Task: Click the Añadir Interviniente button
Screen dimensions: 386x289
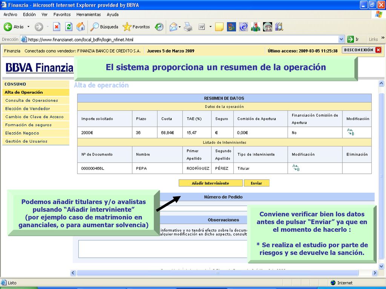Action: coord(210,183)
